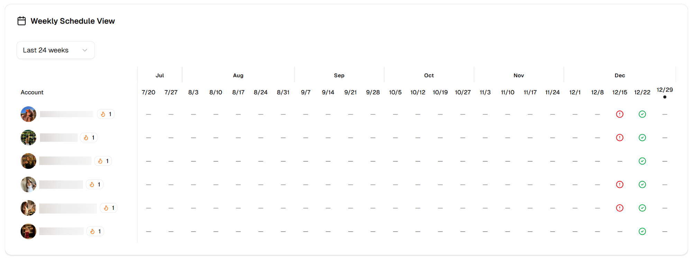The image size is (692, 259).
Task: Open the Last 24 weeks dropdown
Action: pos(55,50)
